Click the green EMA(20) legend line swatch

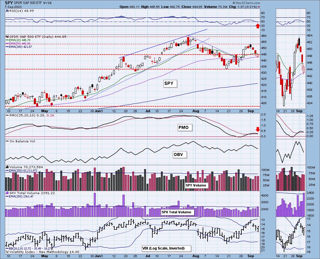click(x=7, y=40)
